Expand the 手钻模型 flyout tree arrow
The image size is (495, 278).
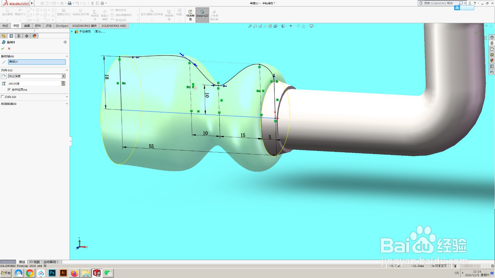[72, 32]
